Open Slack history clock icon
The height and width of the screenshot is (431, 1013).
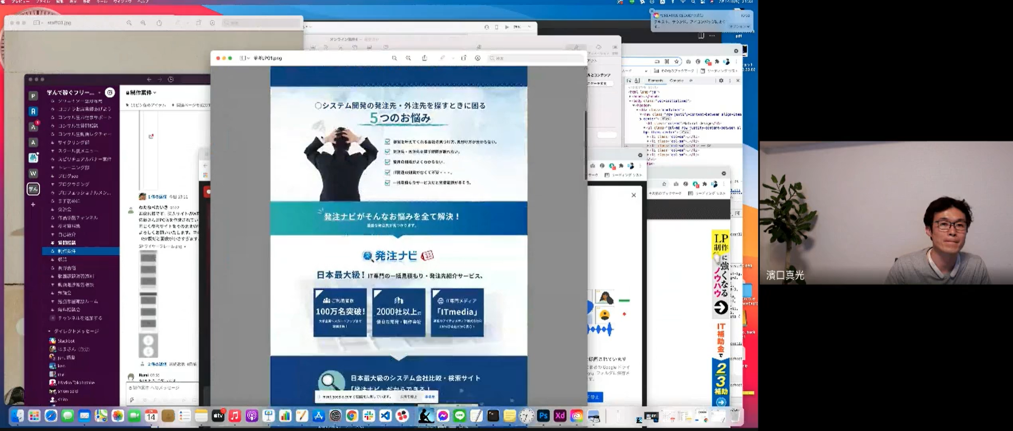[171, 80]
